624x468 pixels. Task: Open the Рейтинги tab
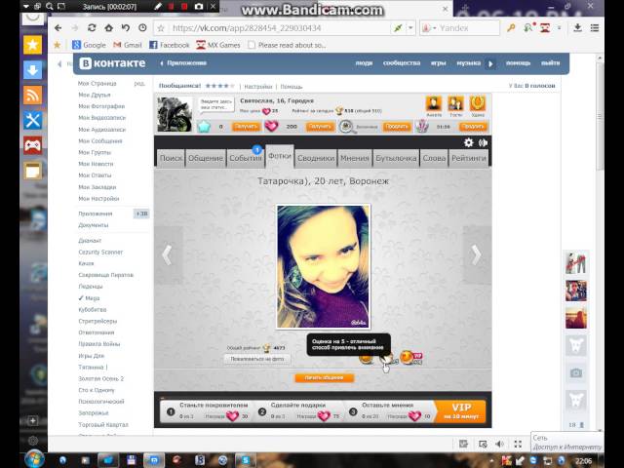[x=468, y=158]
